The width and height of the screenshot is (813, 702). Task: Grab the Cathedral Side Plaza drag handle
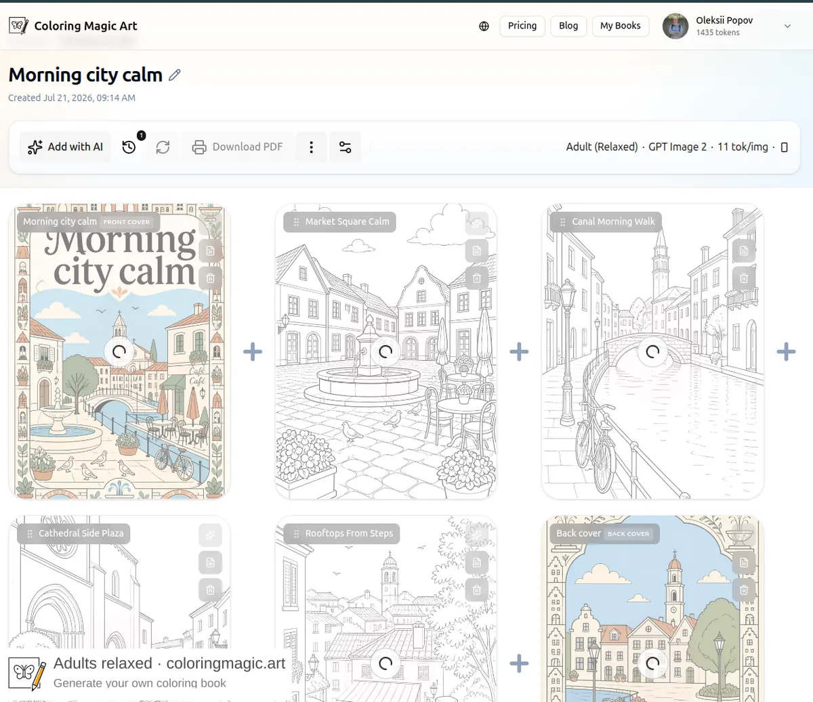pyautogui.click(x=29, y=533)
